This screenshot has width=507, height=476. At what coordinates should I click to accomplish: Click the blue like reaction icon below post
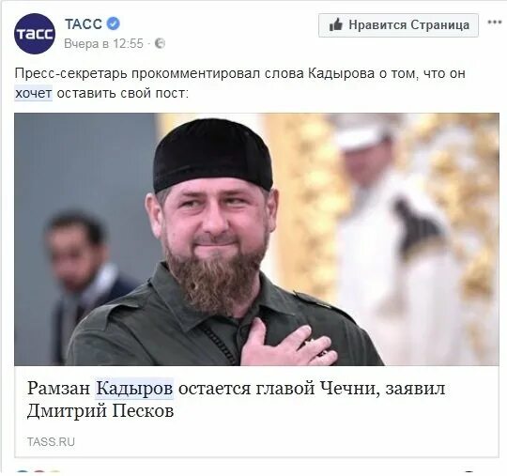coord(22,473)
